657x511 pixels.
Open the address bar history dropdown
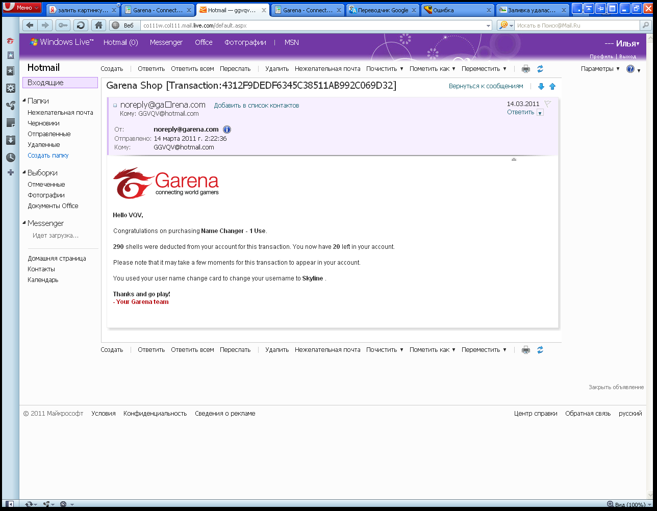tap(488, 25)
